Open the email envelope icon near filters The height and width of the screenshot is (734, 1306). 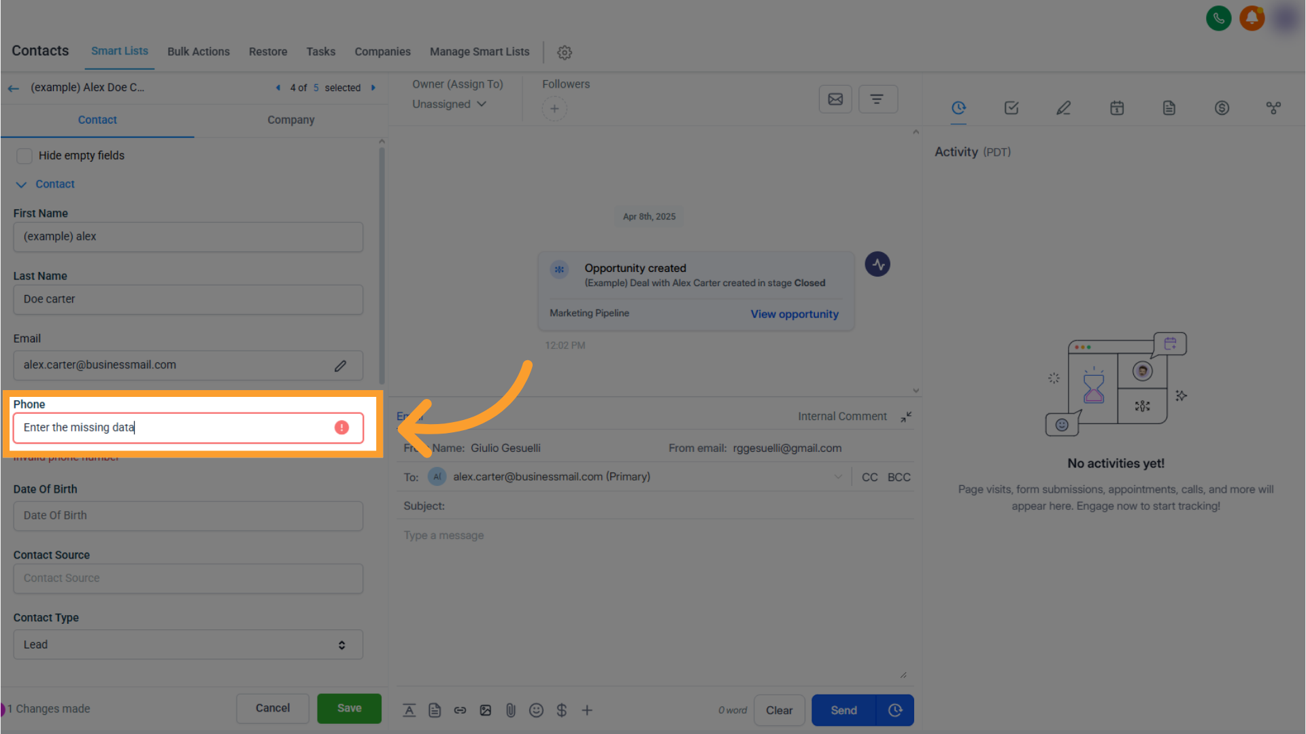835,99
